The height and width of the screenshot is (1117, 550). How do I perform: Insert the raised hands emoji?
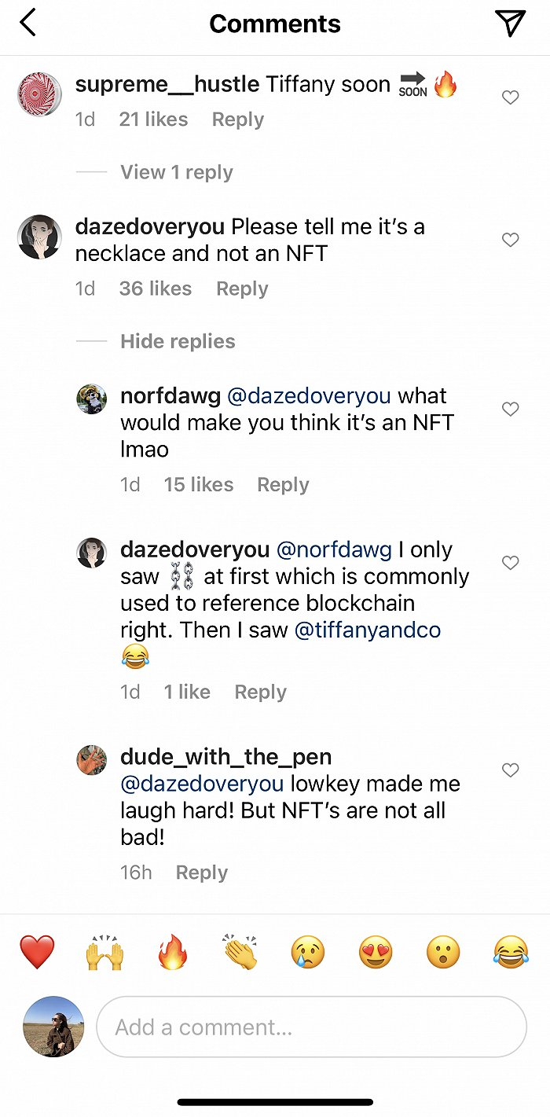pyautogui.click(x=104, y=953)
